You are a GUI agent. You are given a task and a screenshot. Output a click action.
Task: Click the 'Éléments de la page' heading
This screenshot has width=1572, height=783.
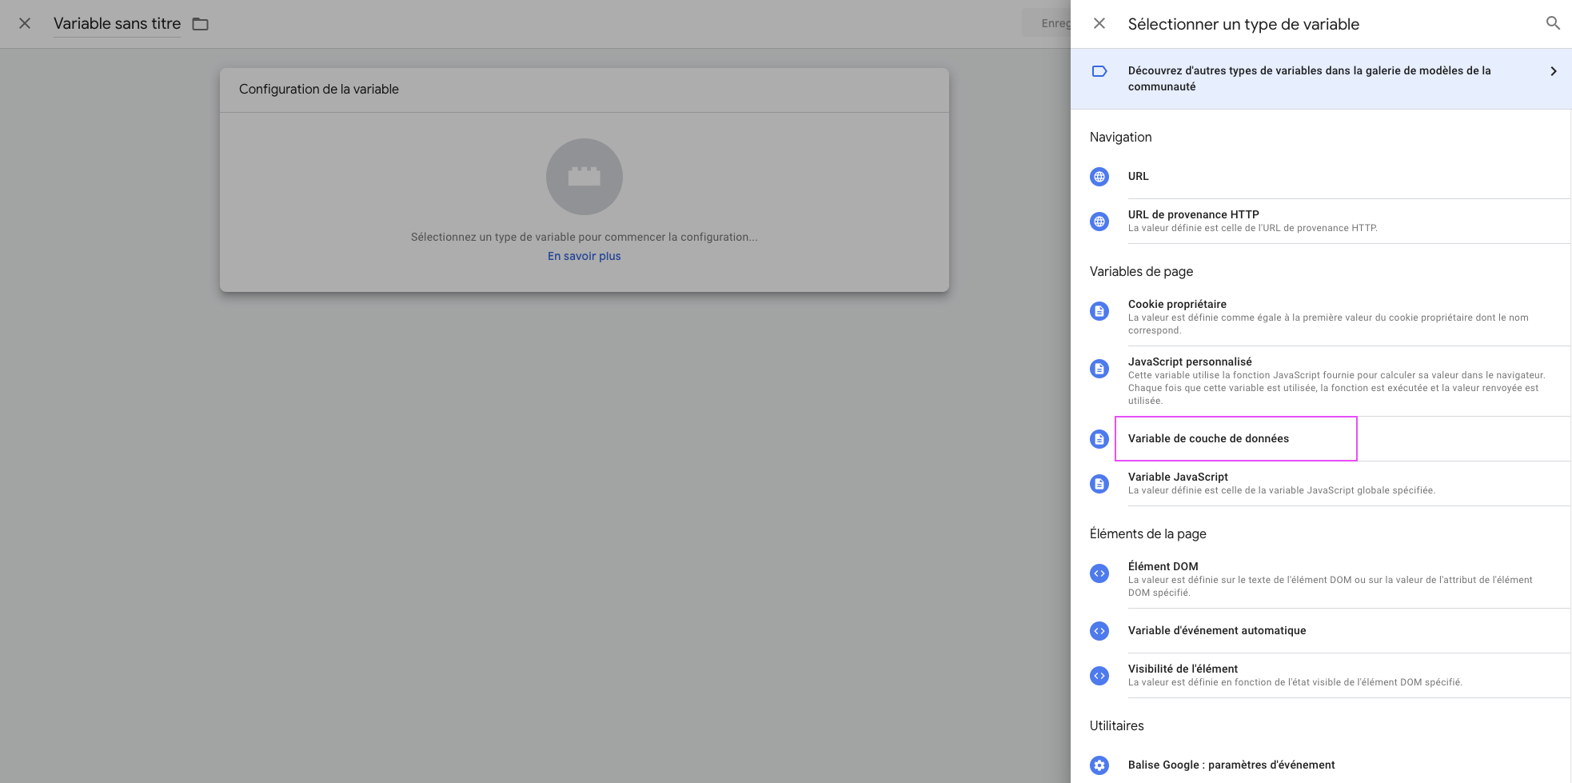point(1147,533)
